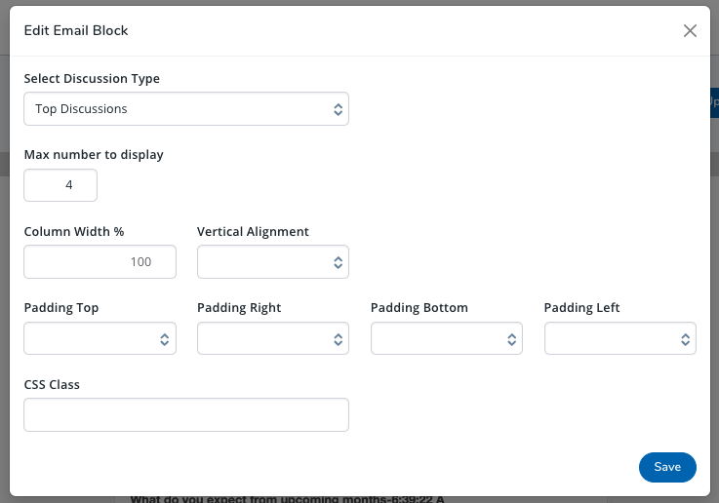This screenshot has height=503, width=719.
Task: Focus the Column Width % input
Action: pyautogui.click(x=100, y=261)
